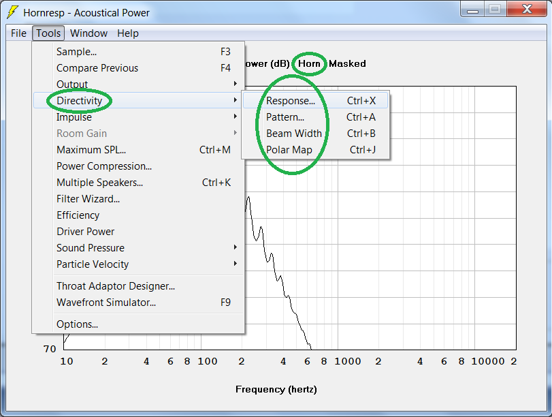Select Power Compression... entry
Image resolution: width=552 pixels, height=417 pixels.
pyautogui.click(x=138, y=166)
